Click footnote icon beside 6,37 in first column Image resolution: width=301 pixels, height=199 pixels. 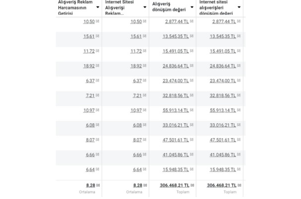(97, 80)
